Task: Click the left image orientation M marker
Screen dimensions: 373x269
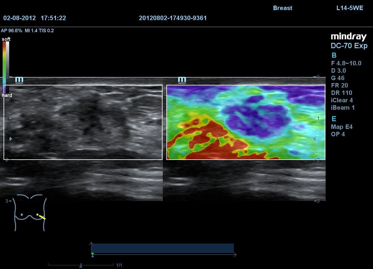Action: click(19, 80)
